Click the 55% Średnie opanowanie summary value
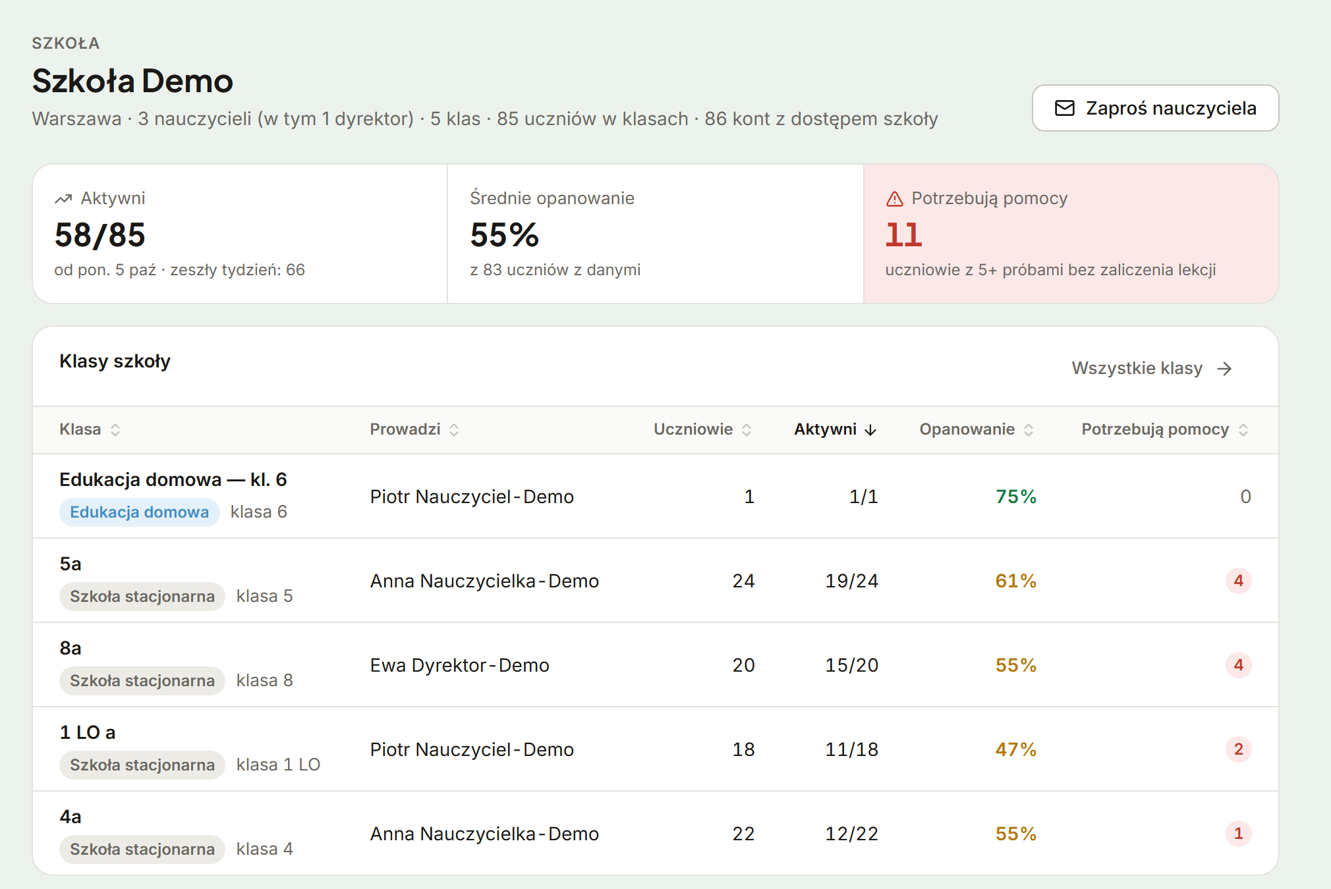Screen dimensions: 1331x889 tap(505, 235)
